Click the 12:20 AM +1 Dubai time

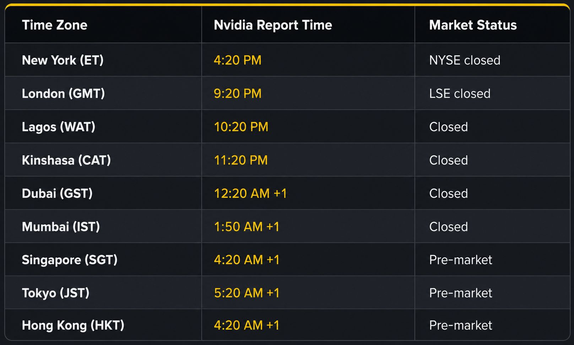(250, 194)
